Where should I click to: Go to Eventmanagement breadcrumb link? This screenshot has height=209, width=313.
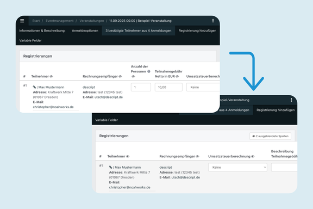[x=59, y=21]
